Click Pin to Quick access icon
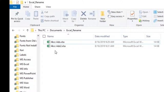 click(17, 14)
